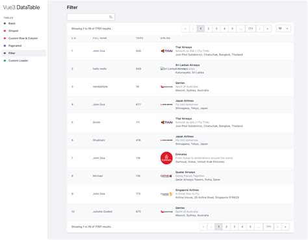The image size is (308, 240).
Task: Click 'Sri Lankan Airways' airline name
Action: pyautogui.click(x=188, y=65)
